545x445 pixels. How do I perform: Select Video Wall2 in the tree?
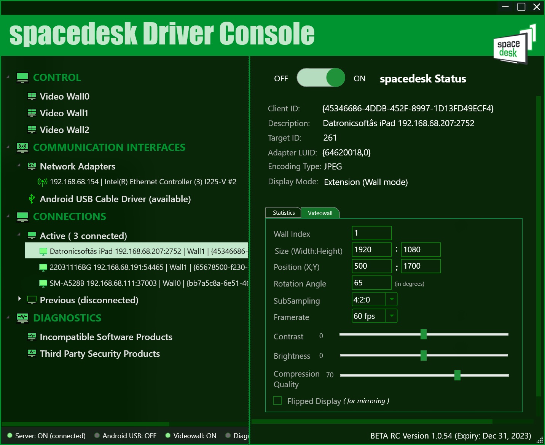[64, 130]
